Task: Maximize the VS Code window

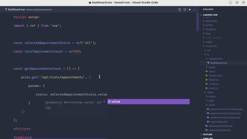Action: [x=237, y=3]
